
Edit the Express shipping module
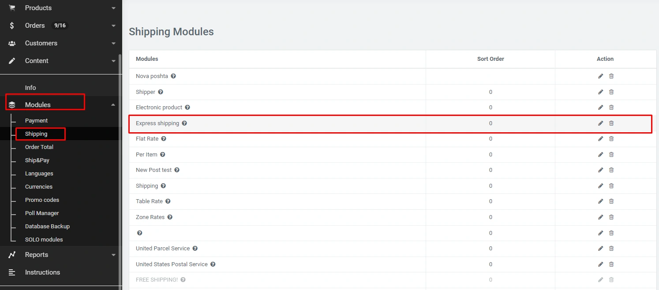(x=600, y=123)
